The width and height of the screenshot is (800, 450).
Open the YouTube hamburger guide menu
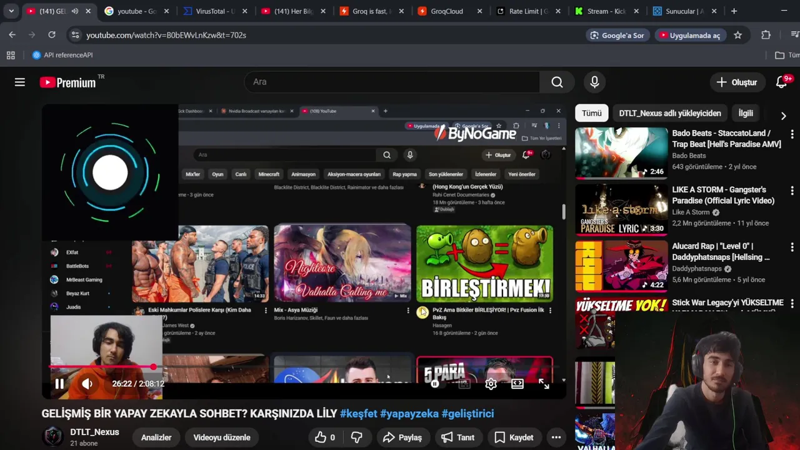point(20,82)
